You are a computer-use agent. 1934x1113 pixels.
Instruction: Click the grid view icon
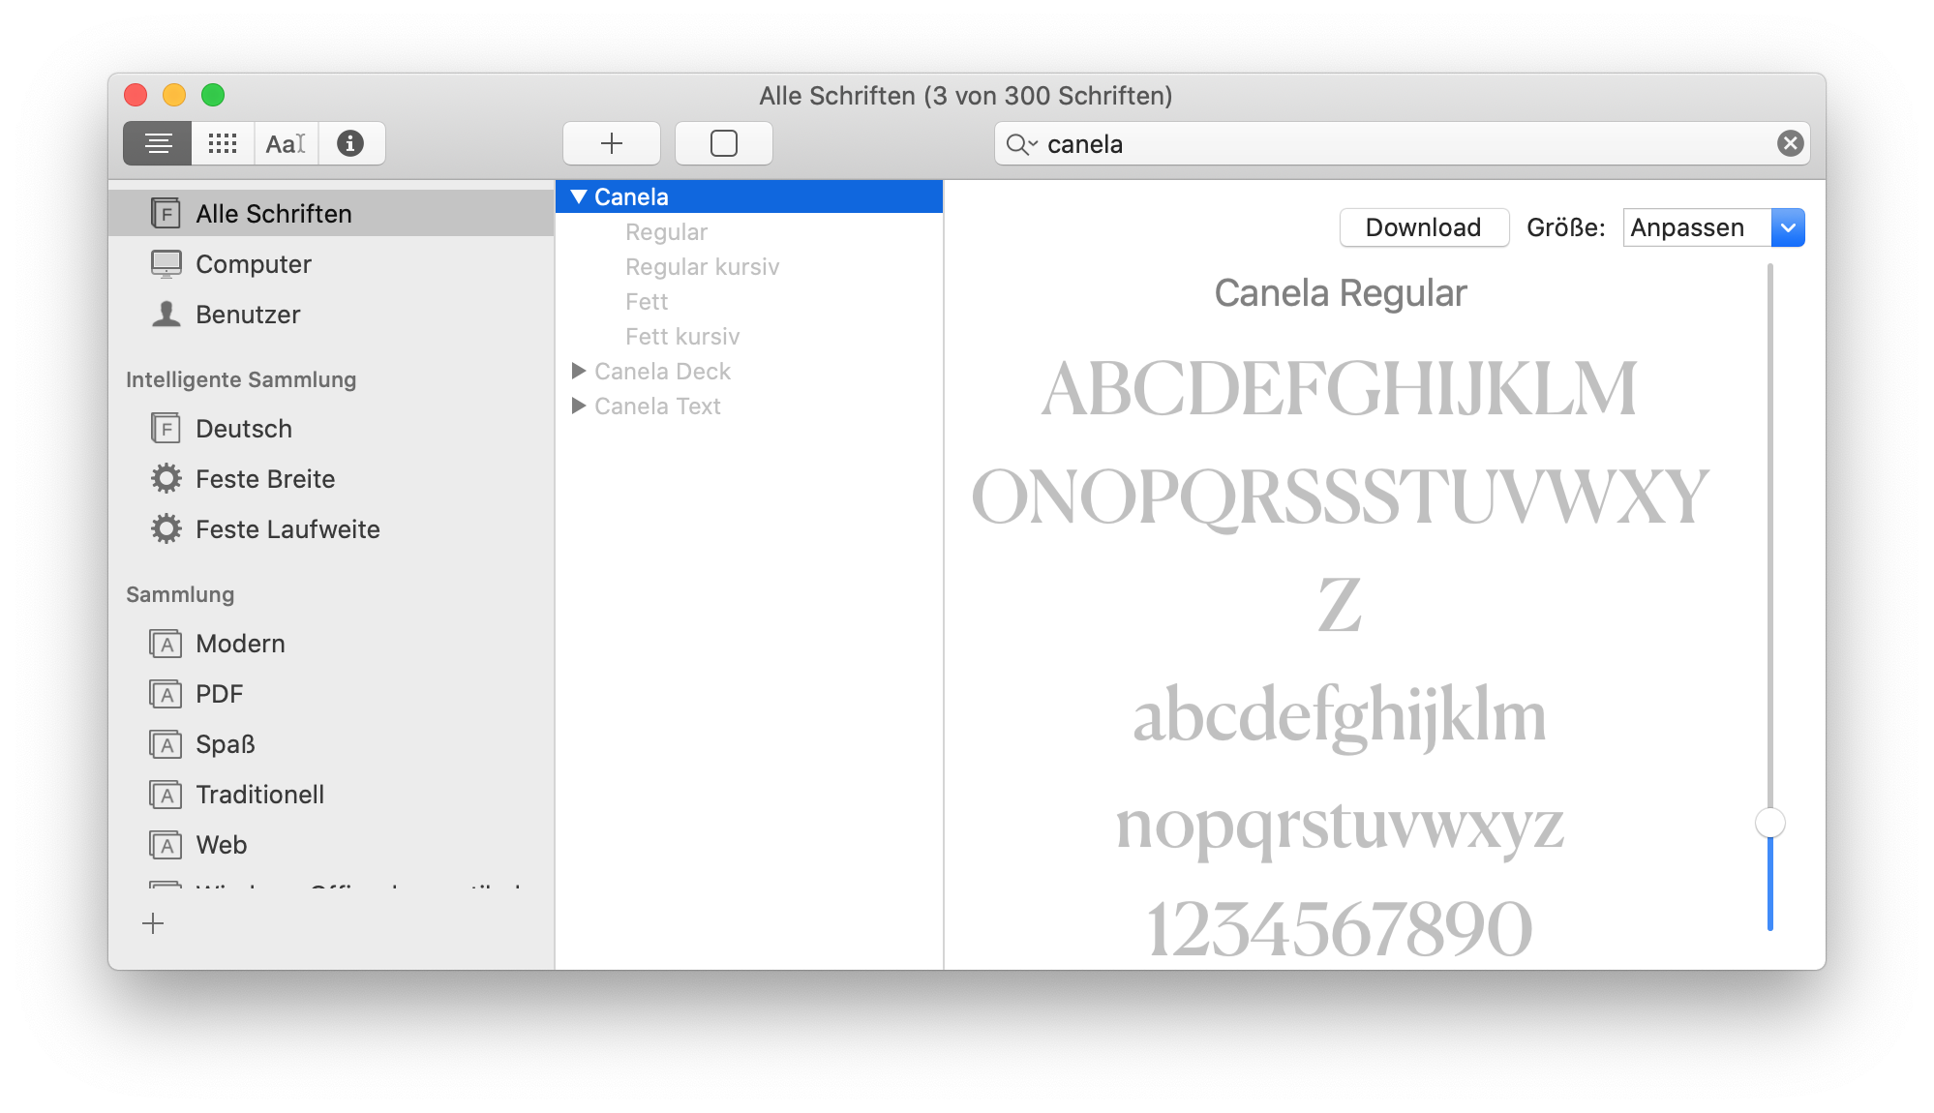click(x=222, y=142)
